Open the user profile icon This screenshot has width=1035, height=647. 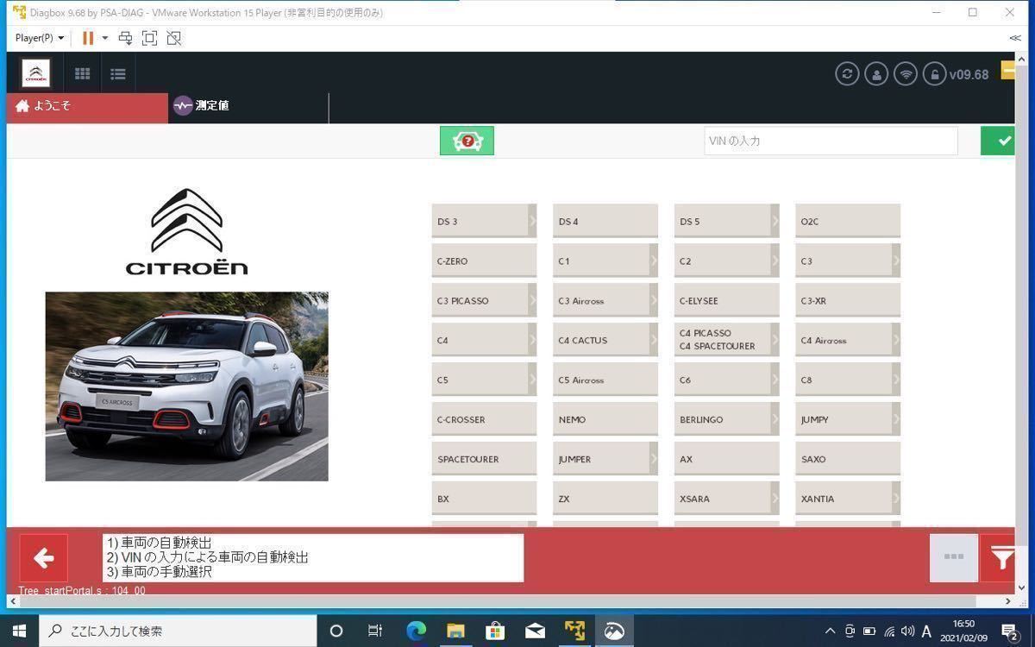coord(876,74)
